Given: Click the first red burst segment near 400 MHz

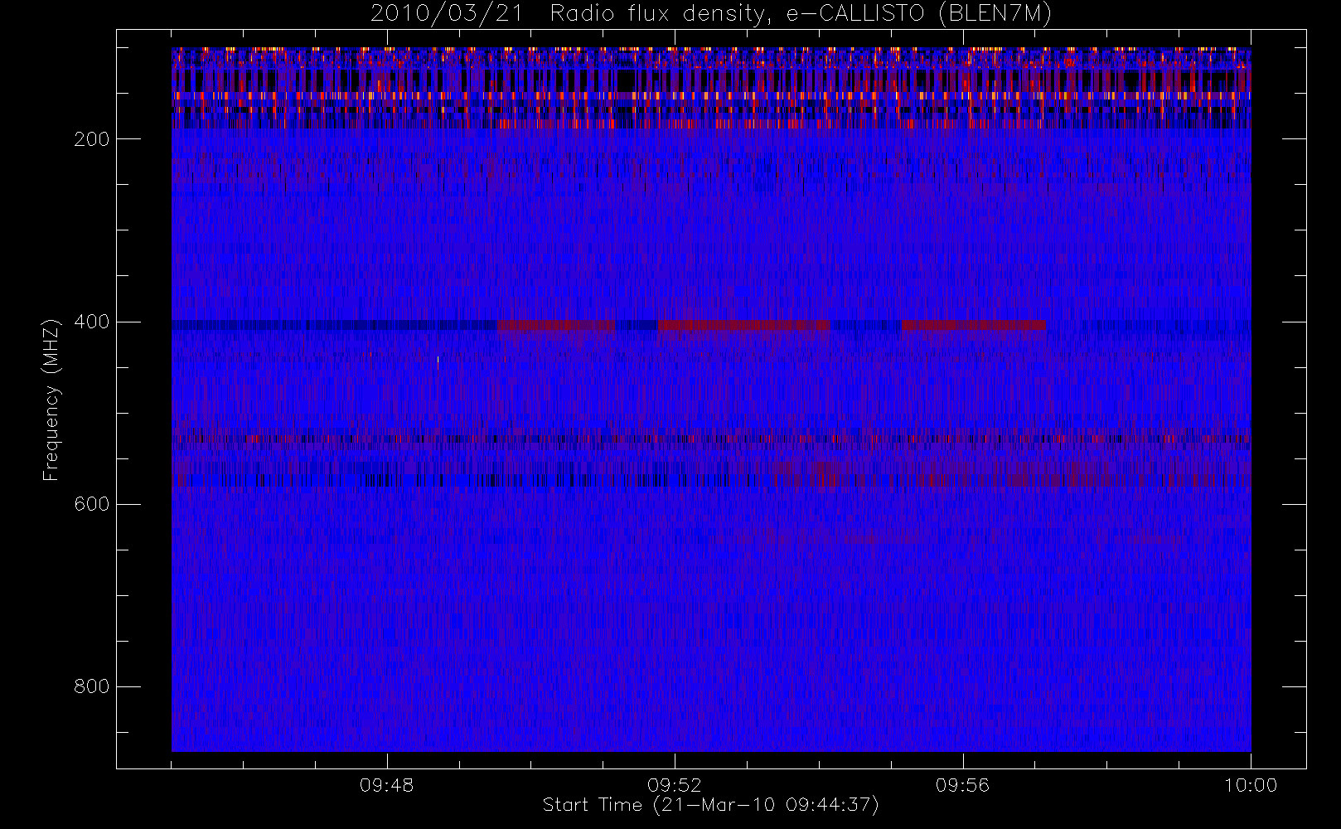Looking at the screenshot, I should (555, 326).
